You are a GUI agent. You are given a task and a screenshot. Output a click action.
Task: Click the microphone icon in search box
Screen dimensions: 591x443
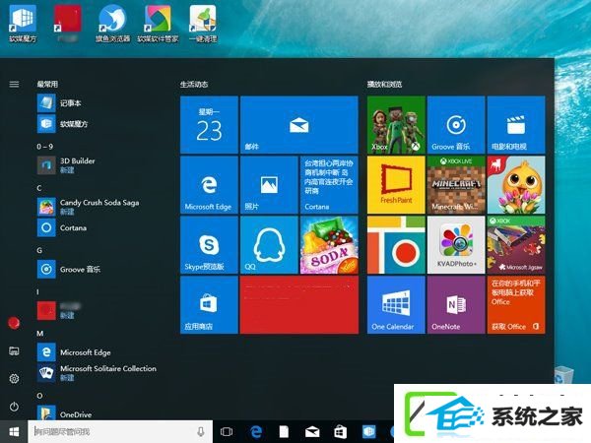pyautogui.click(x=201, y=432)
